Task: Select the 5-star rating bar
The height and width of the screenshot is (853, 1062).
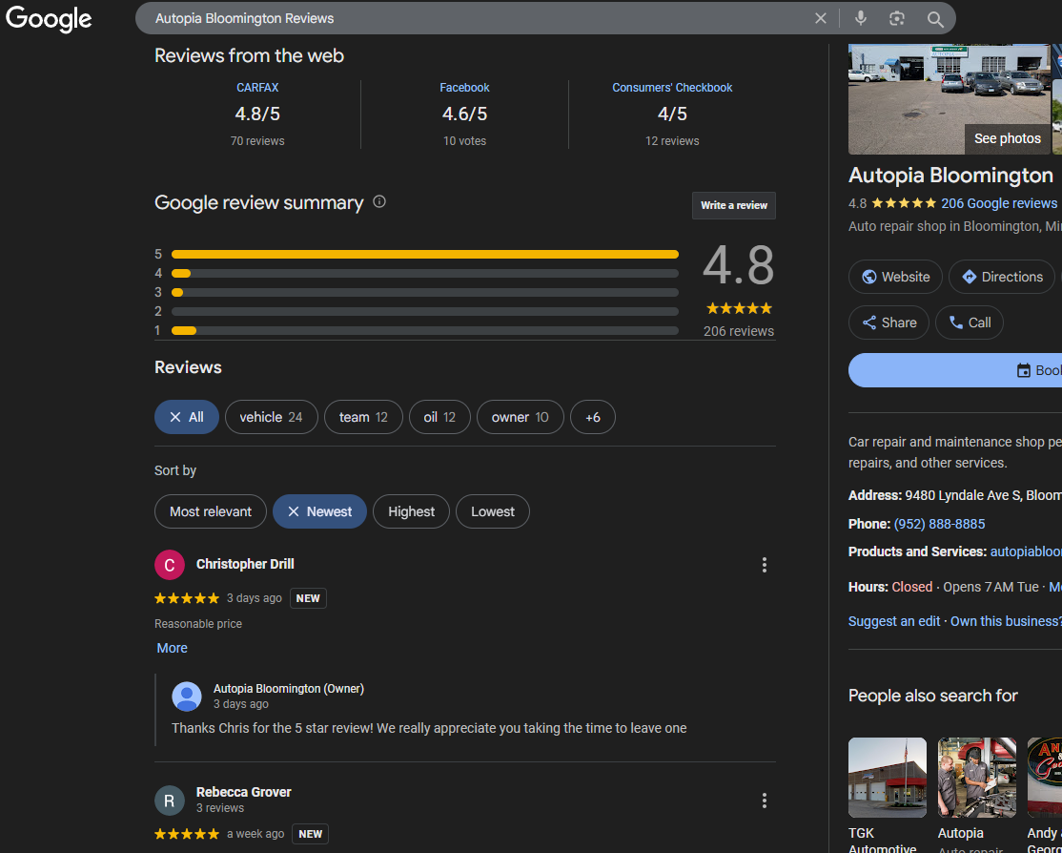Action: (x=424, y=254)
